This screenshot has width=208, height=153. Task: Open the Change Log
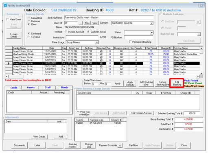point(89,145)
